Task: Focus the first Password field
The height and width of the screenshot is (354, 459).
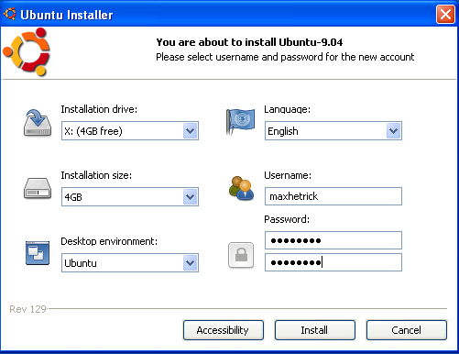Action: [x=333, y=240]
